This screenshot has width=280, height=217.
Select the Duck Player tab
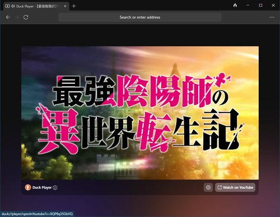[x=36, y=6]
